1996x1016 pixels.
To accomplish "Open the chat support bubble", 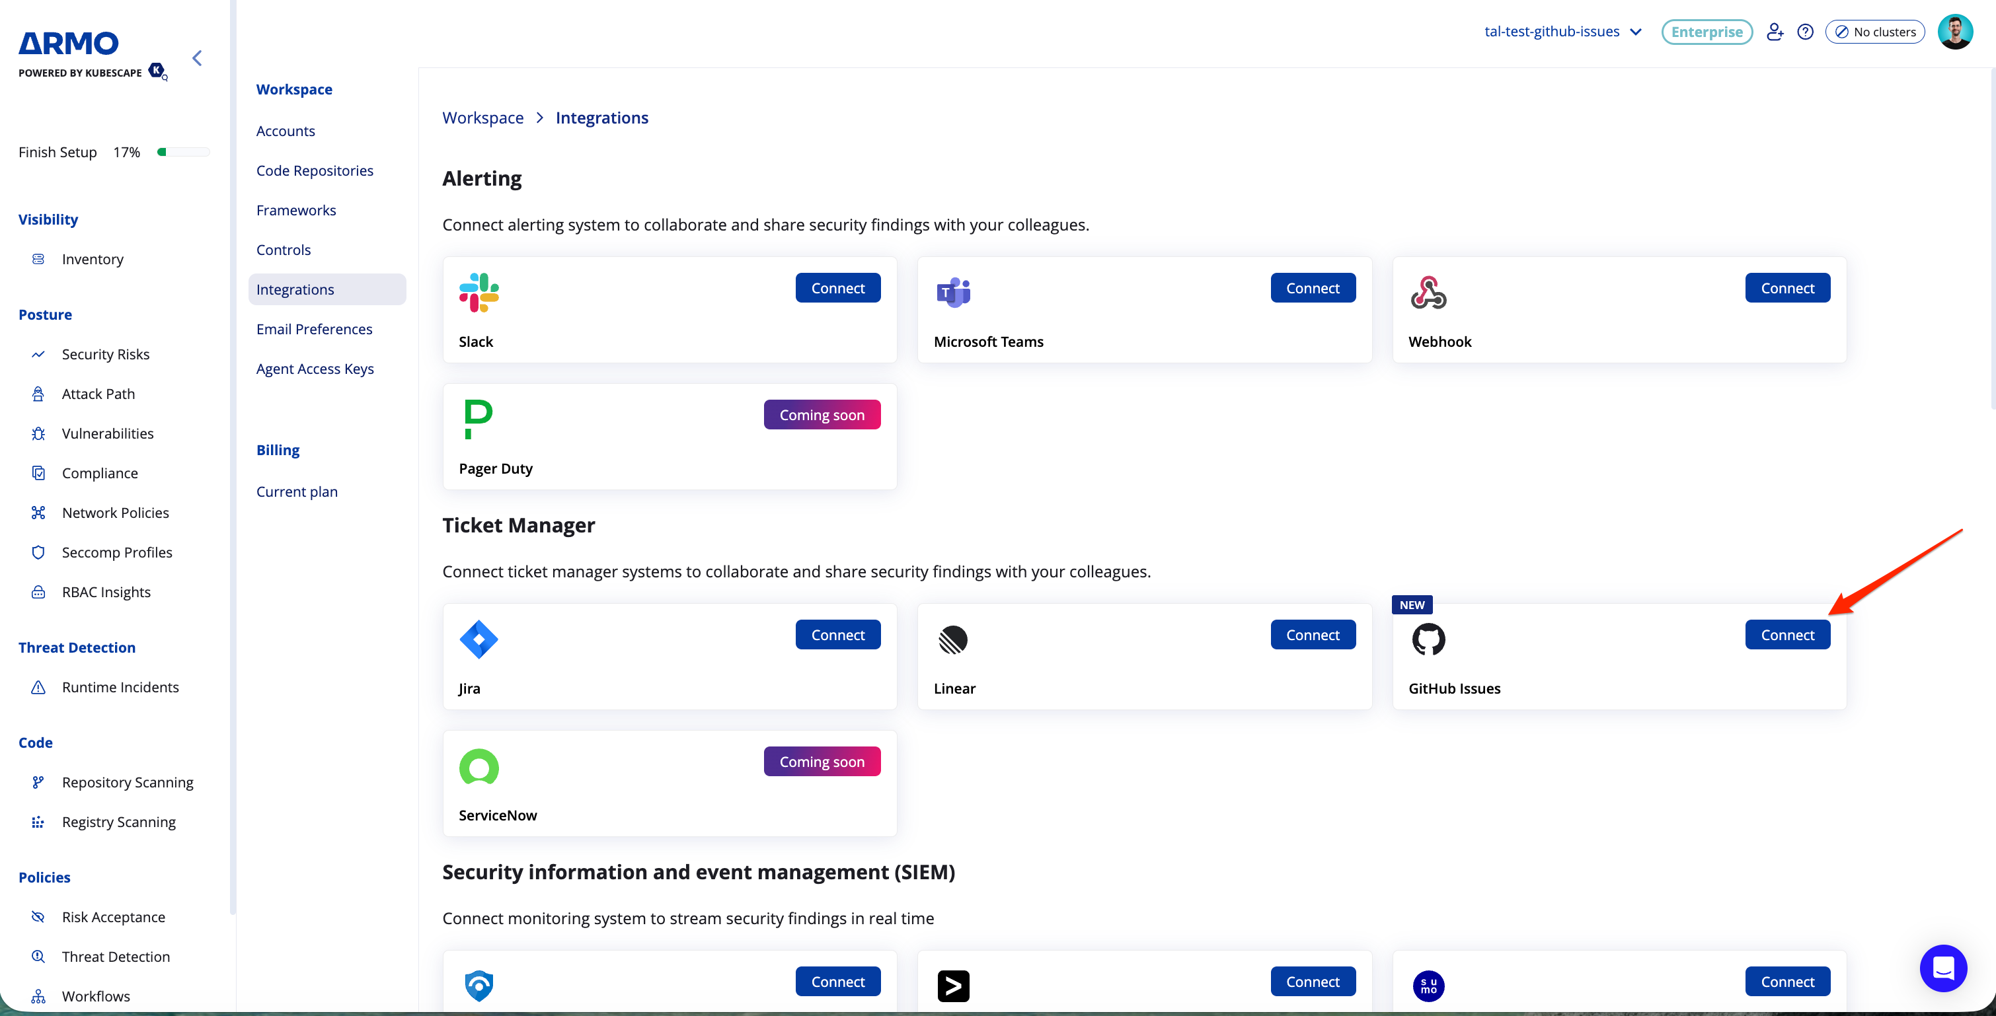I will pos(1943,968).
